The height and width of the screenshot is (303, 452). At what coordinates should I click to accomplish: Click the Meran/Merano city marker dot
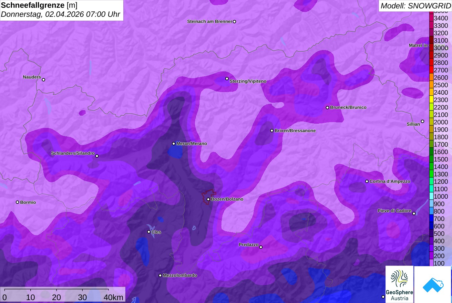pyautogui.click(x=174, y=144)
